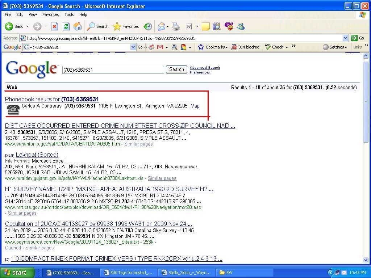371x278 pixels.
Task: Open the Tools menu
Action: [69, 14]
